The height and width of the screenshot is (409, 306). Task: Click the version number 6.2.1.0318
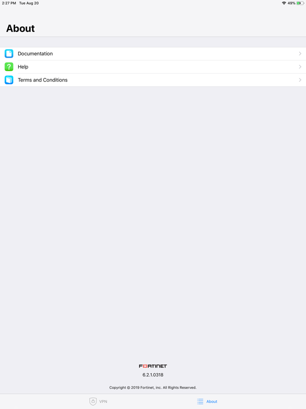coord(153,375)
